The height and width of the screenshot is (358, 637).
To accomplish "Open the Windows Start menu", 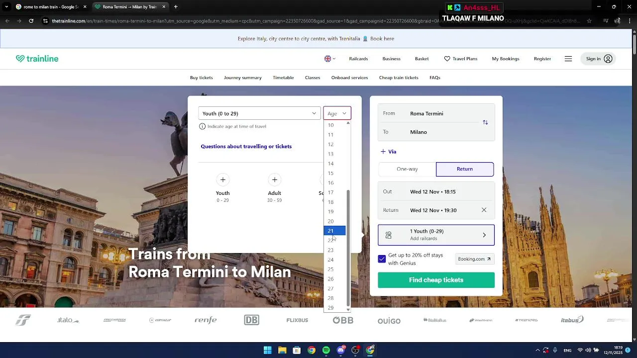I will pyautogui.click(x=267, y=350).
